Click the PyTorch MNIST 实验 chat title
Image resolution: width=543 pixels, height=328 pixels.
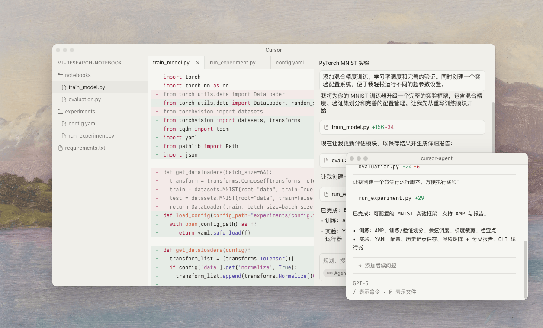[344, 63]
